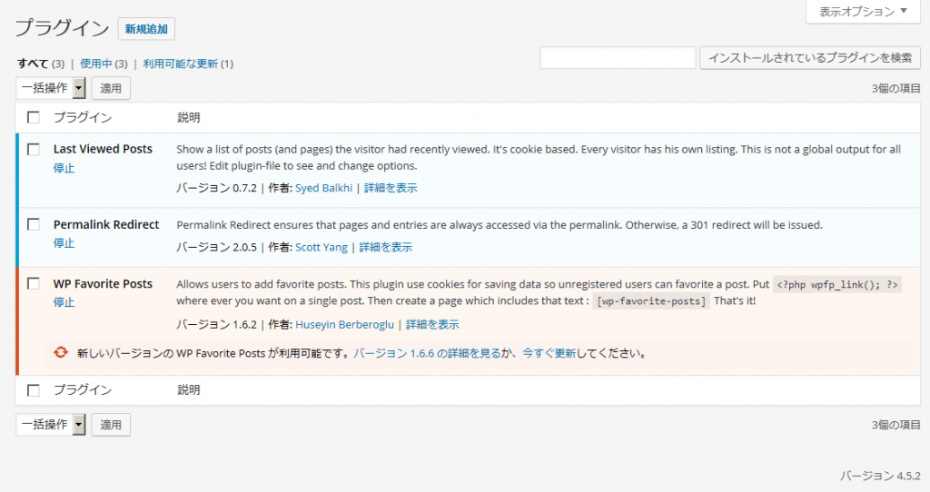View 詳細を表示 for Permalink Redirect
The image size is (930, 492).
[x=386, y=247]
